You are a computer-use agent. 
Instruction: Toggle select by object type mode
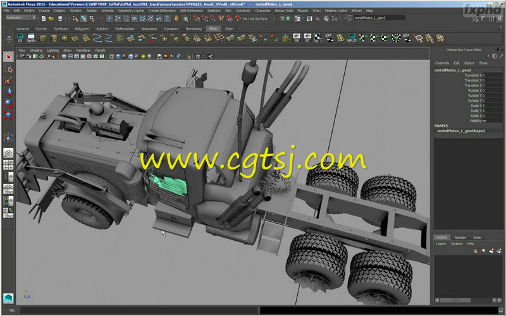83,19
